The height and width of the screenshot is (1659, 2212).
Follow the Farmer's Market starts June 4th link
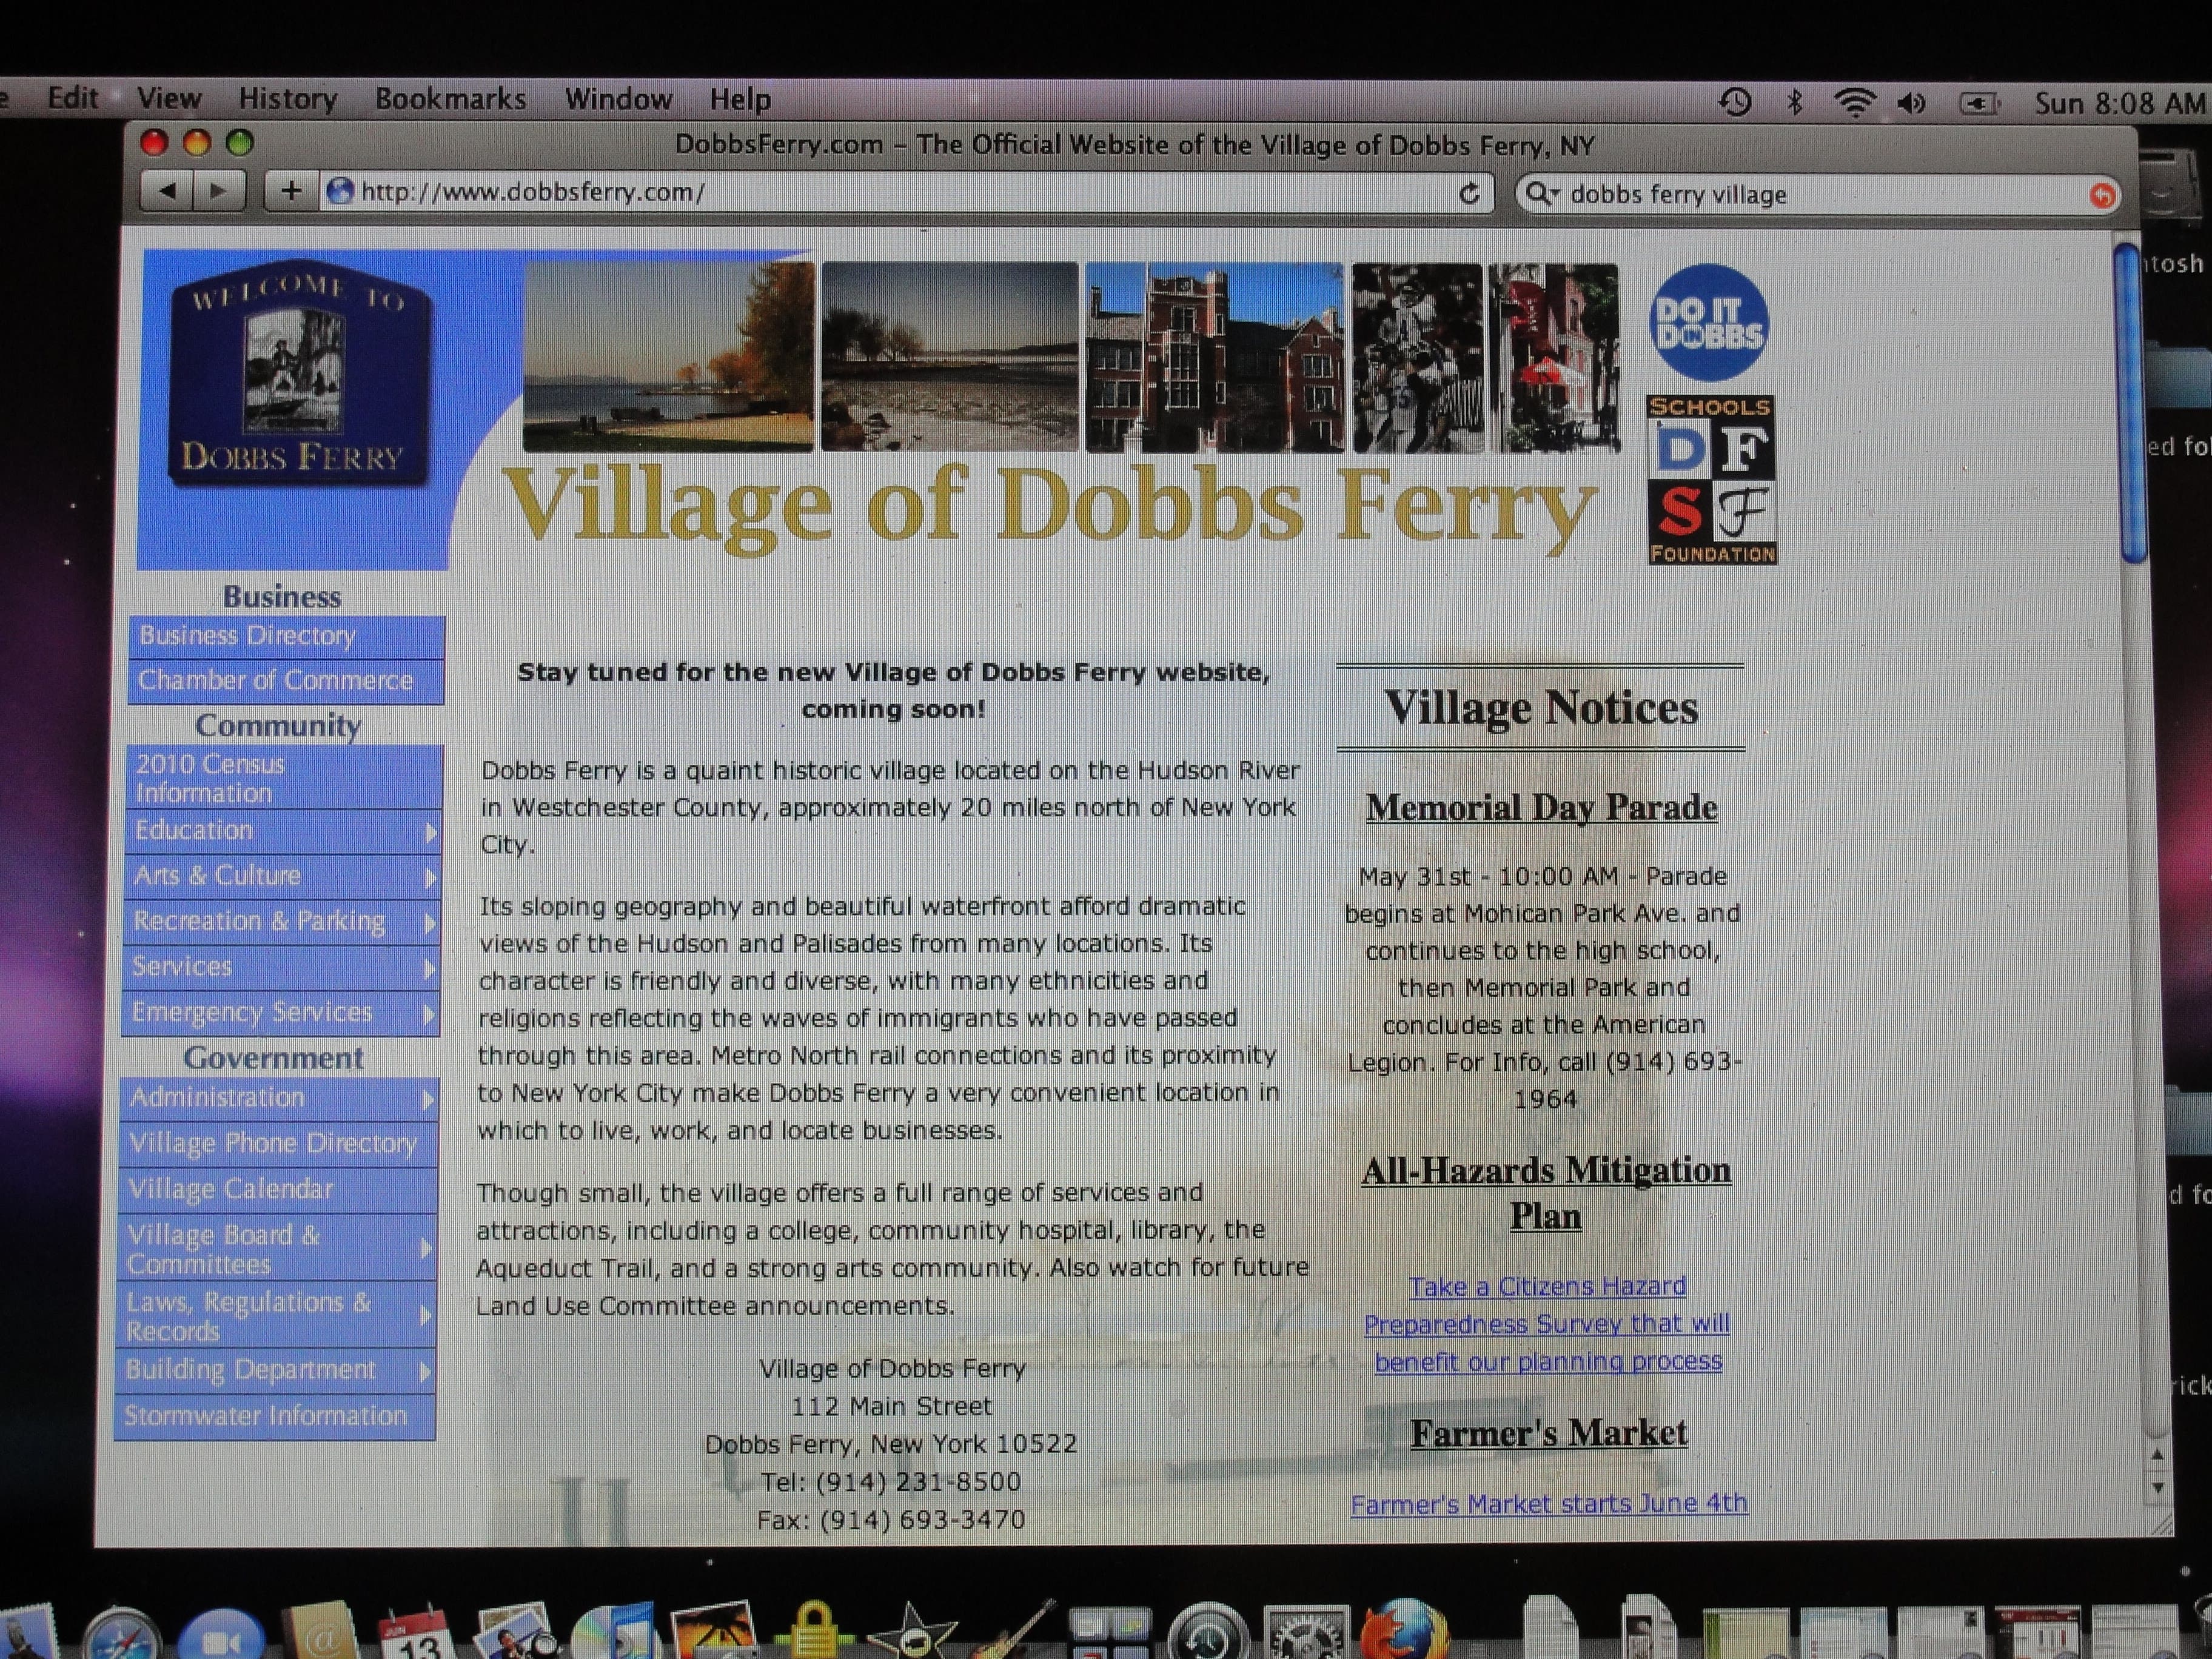pos(1549,1503)
